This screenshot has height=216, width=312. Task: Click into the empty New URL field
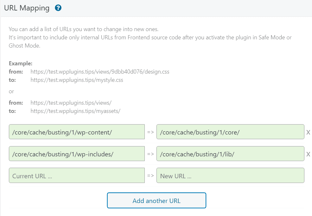[230, 176]
